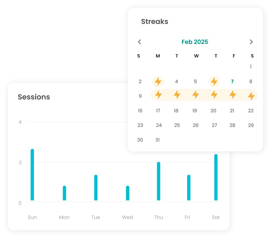Click the streak bolt under Friday in the week of 9
This screenshot has height=239, width=272.
click(233, 95)
